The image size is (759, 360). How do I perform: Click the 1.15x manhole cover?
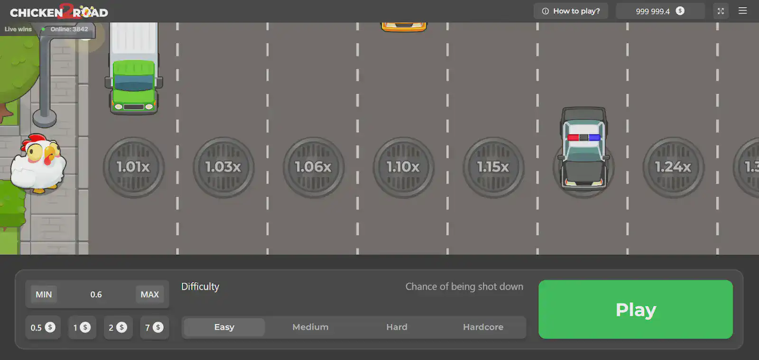[x=493, y=167]
